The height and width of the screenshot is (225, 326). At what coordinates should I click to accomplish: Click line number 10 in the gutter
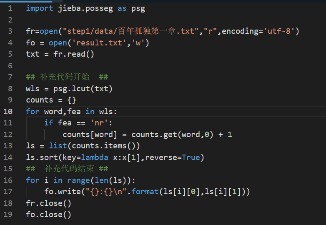(8, 111)
